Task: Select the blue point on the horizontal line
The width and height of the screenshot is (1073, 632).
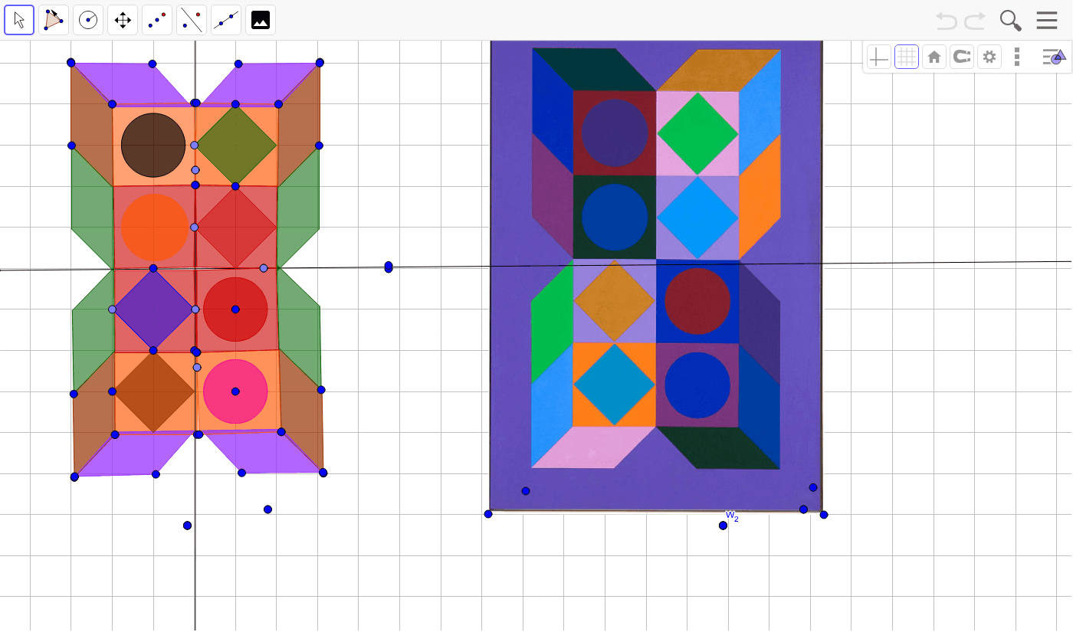Action: [x=389, y=267]
